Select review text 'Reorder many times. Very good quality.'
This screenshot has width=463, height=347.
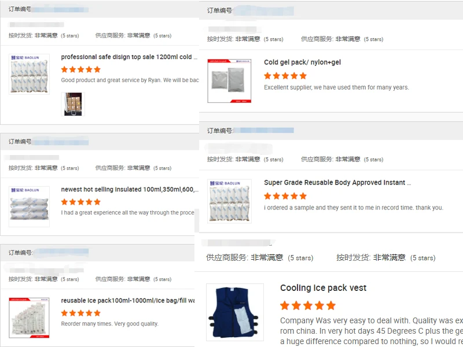(110, 324)
